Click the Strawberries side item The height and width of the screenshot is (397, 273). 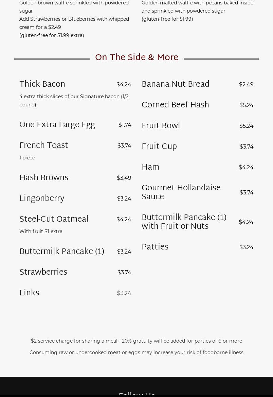[43, 272]
